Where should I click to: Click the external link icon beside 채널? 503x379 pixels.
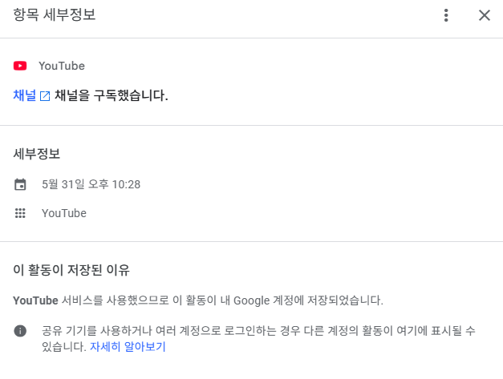[x=45, y=96]
